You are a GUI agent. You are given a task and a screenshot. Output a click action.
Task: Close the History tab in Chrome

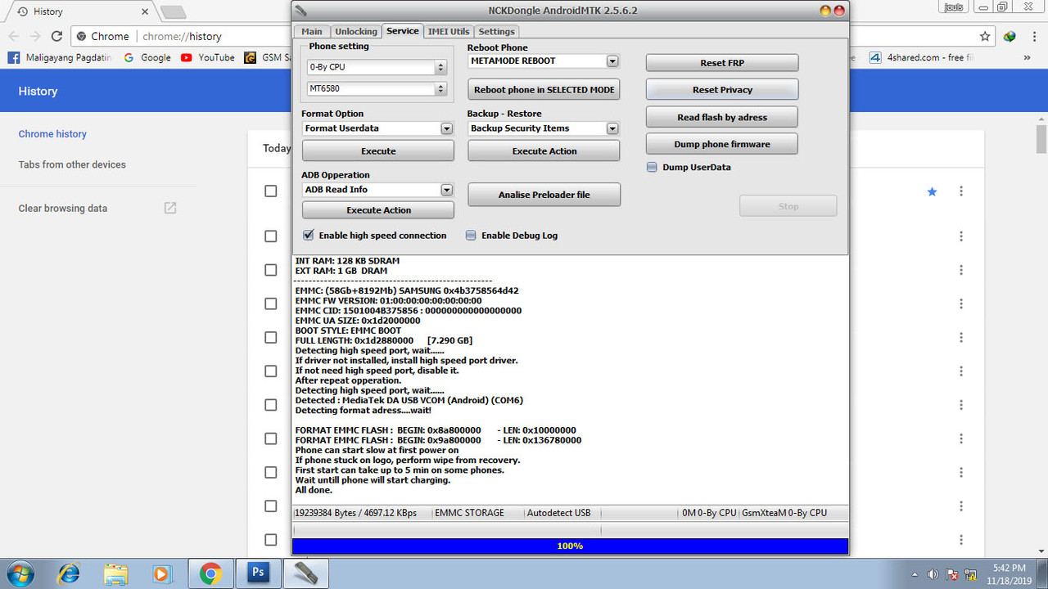pos(145,11)
